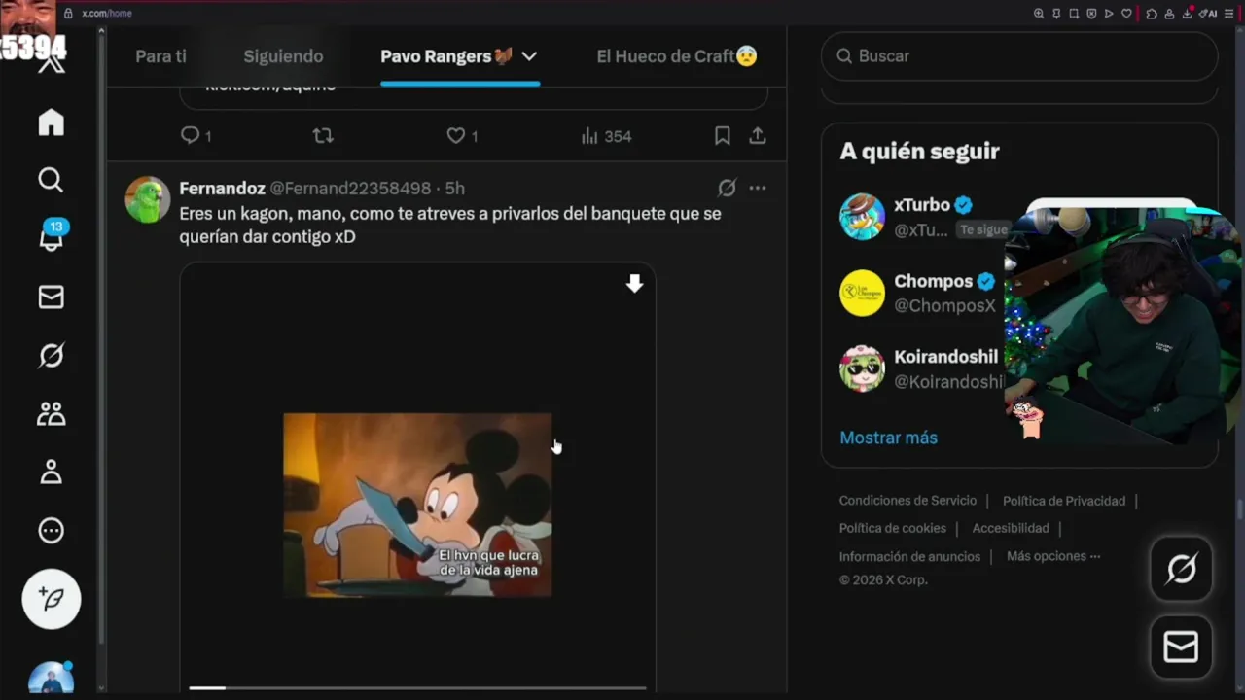The height and width of the screenshot is (700, 1245).
Task: Open Política de cookies link
Action: [x=892, y=528]
